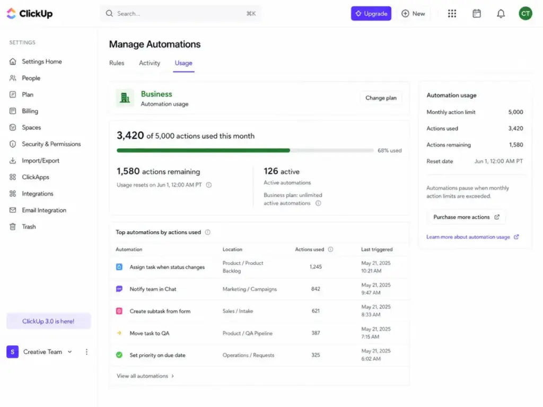Open the CT user avatar menu
Viewport: 543px width, 407px height.
coord(525,13)
